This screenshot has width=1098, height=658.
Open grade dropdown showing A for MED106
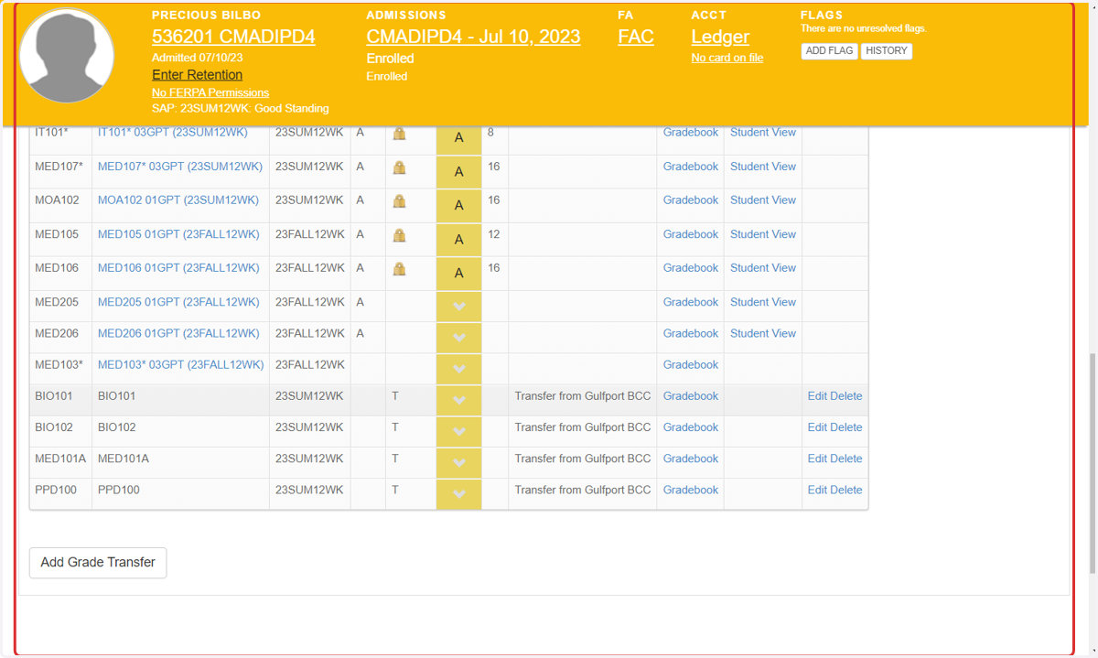[x=458, y=274]
